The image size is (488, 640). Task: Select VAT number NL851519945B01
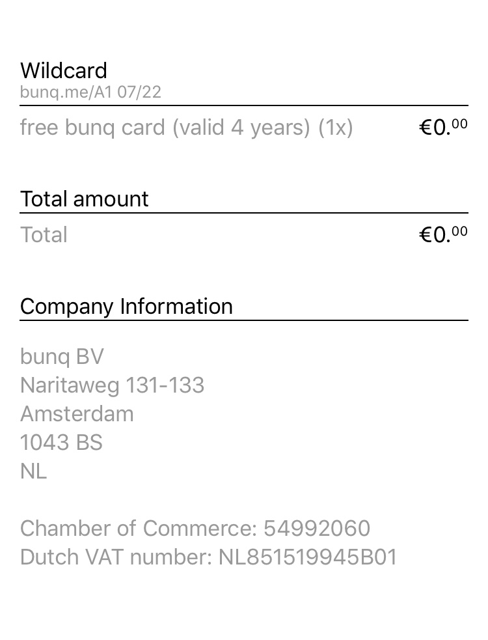click(308, 557)
